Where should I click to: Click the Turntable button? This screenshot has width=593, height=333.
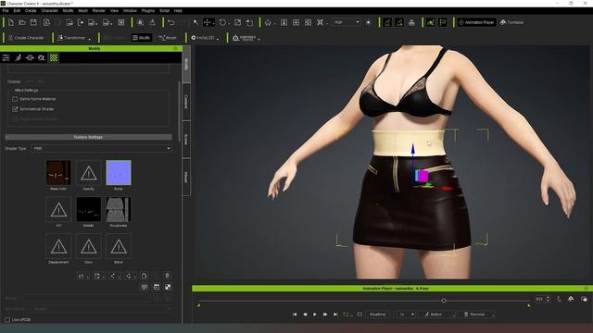511,22
